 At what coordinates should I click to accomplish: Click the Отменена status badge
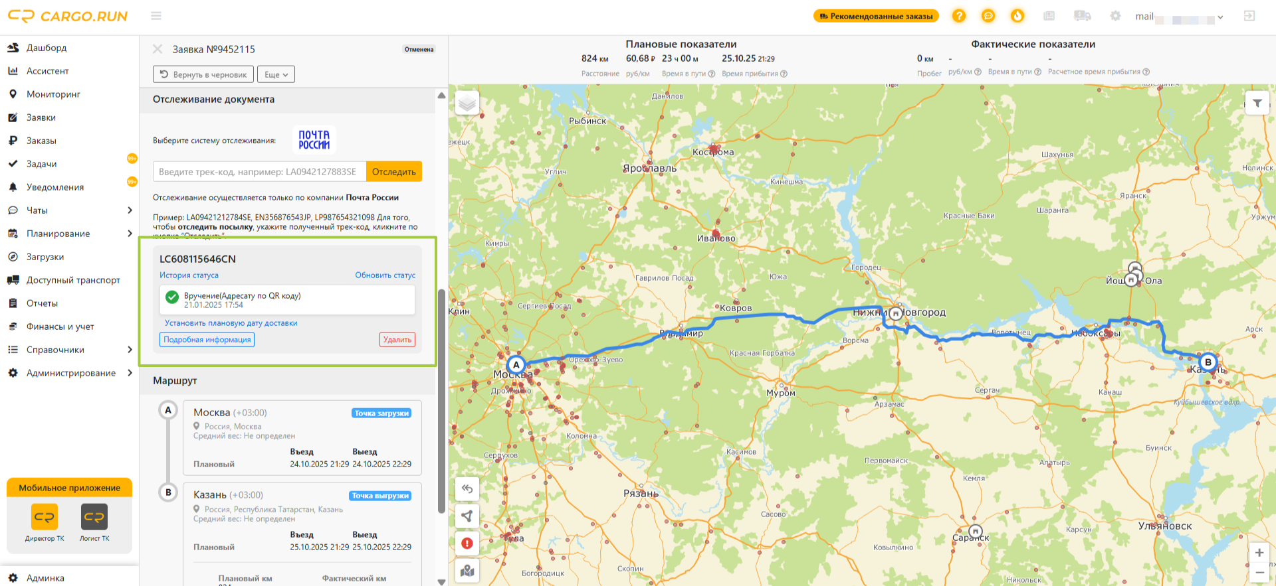click(419, 49)
